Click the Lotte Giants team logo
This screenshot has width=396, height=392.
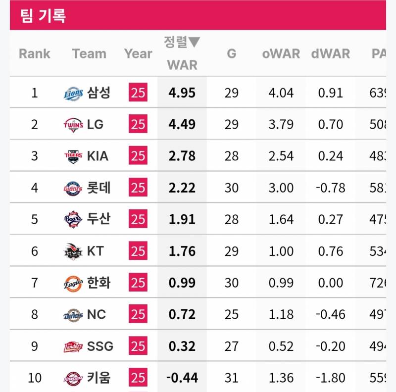point(73,188)
